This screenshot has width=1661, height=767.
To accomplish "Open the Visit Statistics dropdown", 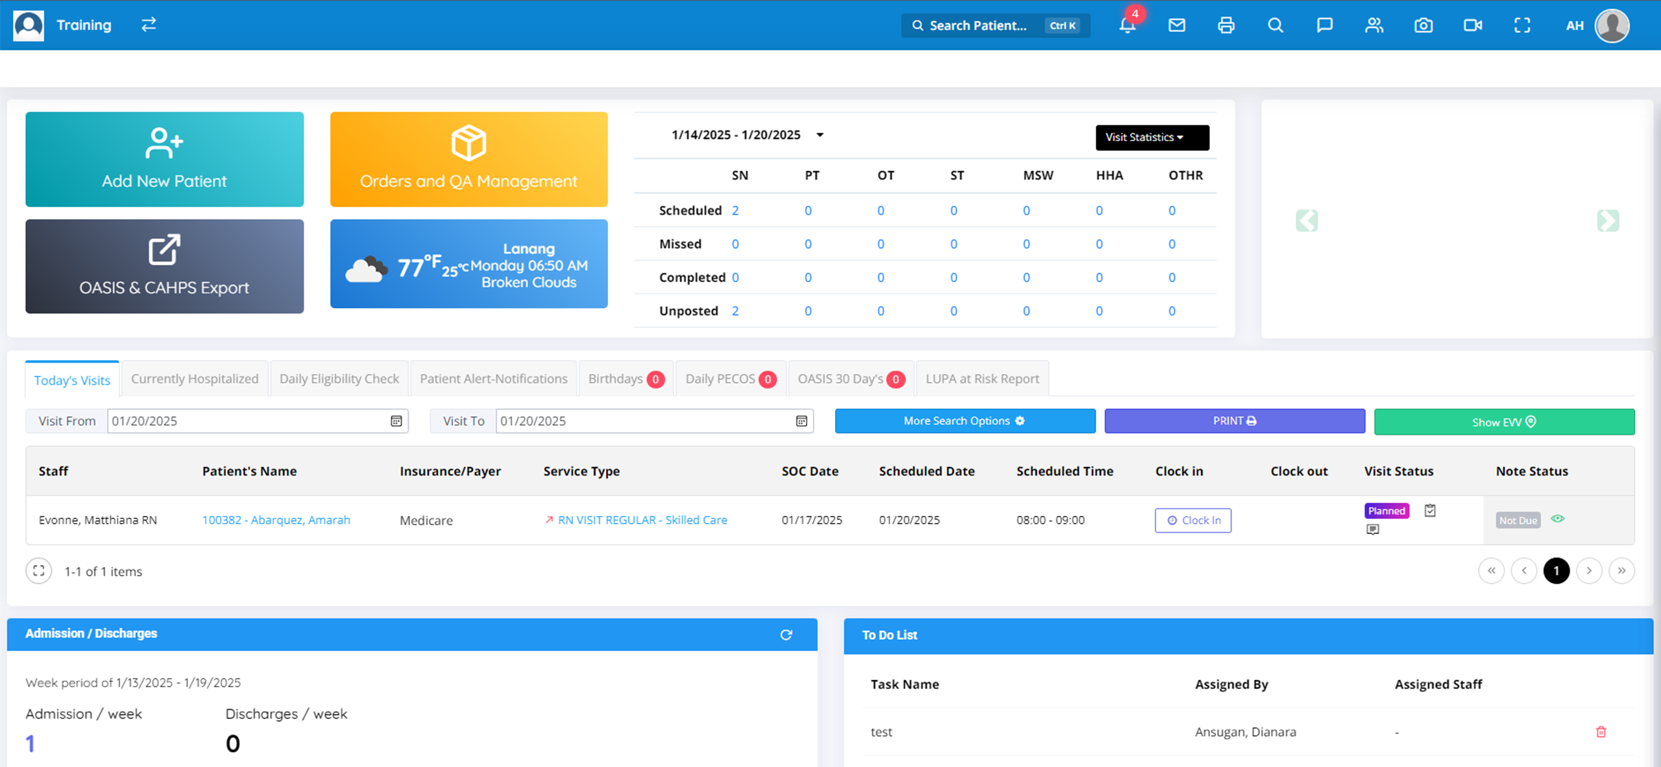I will tap(1152, 138).
